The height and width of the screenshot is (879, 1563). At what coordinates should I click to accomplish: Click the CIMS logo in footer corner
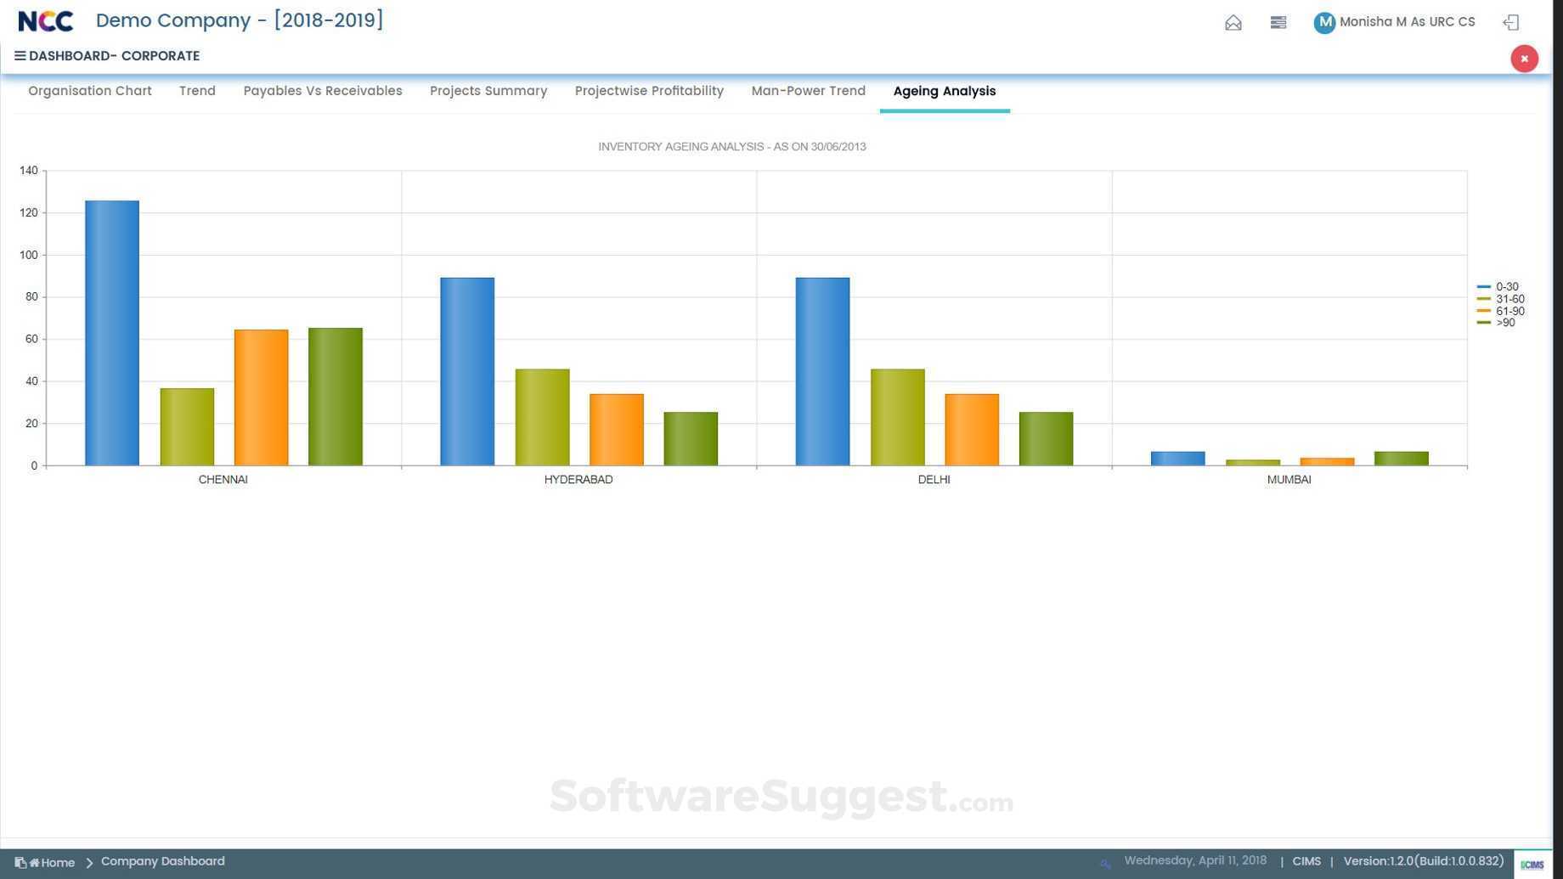coord(1532,865)
